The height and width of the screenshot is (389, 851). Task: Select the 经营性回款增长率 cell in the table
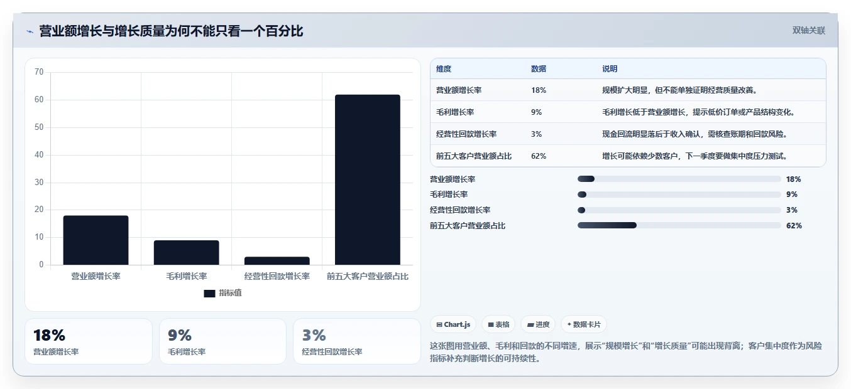pyautogui.click(x=466, y=134)
